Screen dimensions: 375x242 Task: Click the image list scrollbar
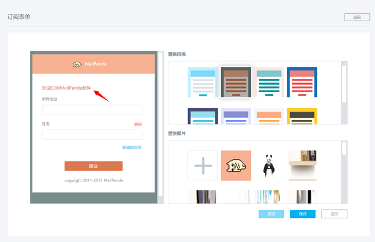[344, 148]
